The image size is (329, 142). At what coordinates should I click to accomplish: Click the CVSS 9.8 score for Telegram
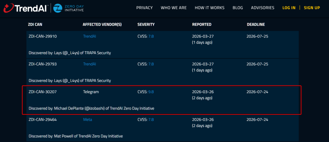151,92
